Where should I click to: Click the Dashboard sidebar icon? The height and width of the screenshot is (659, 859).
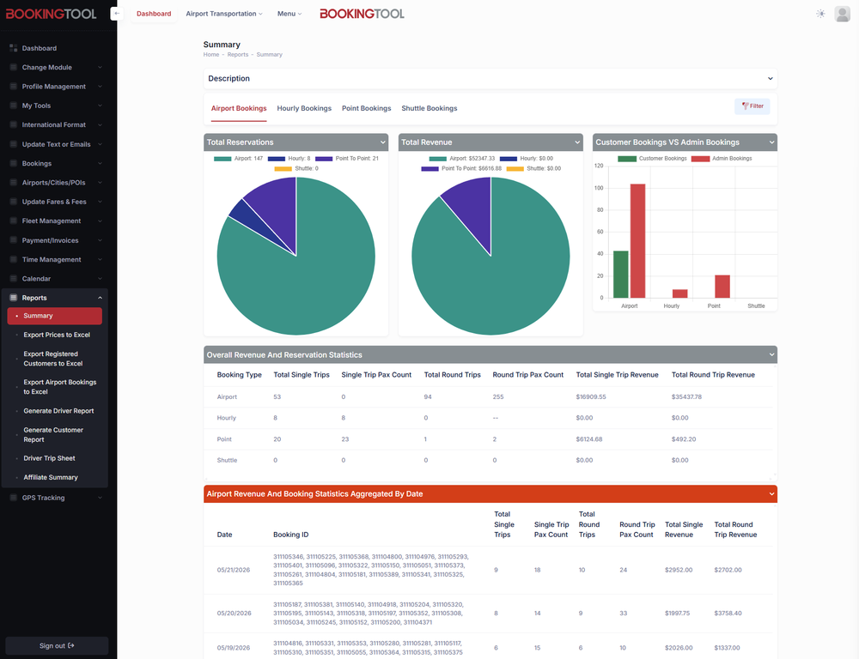(x=14, y=48)
